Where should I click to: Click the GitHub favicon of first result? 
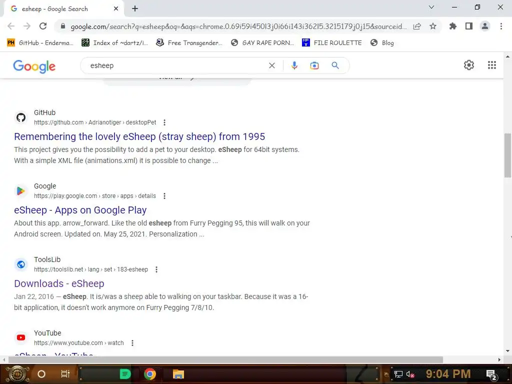point(21,117)
